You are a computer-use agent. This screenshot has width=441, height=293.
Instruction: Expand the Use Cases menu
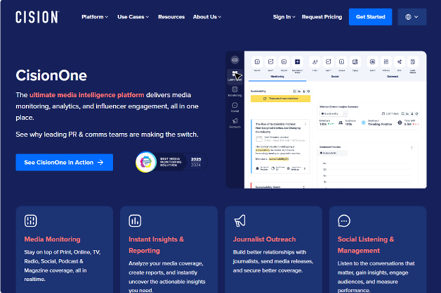pyautogui.click(x=133, y=17)
